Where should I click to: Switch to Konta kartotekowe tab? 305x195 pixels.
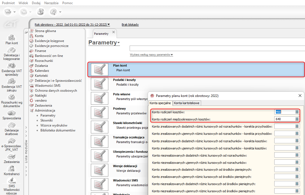[187, 103]
